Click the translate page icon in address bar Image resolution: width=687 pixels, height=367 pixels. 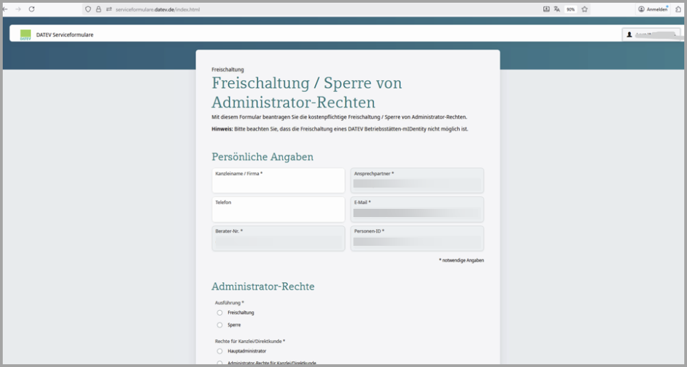pos(557,10)
